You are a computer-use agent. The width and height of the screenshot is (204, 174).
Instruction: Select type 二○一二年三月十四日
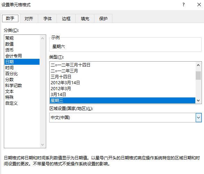tap(122, 65)
